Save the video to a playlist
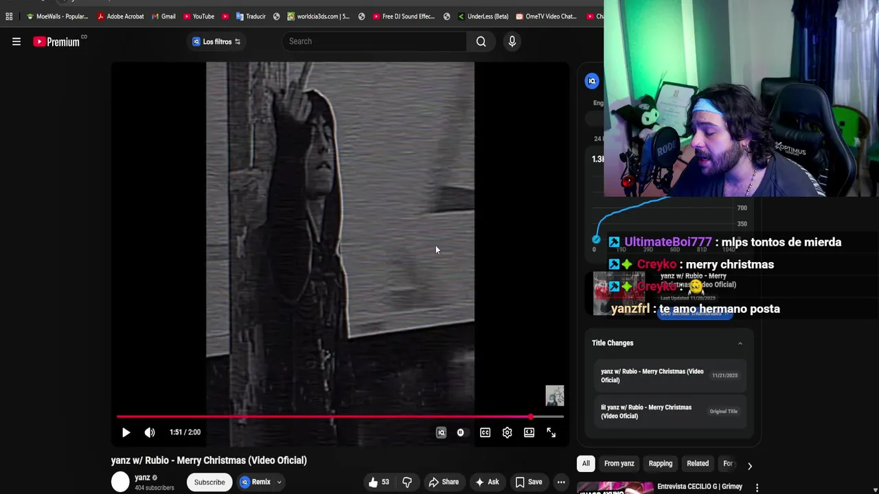879x494 pixels. click(529, 482)
